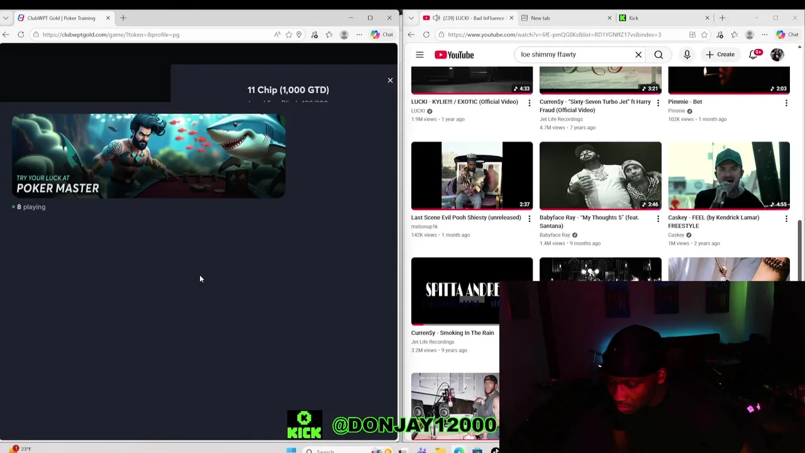Open options menu for Pimmie - Bet video
Image resolution: width=805 pixels, height=453 pixels.
tap(786, 103)
